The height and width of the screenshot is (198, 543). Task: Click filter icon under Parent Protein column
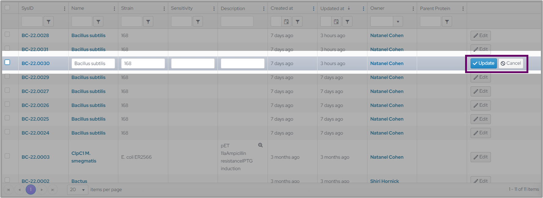click(447, 22)
